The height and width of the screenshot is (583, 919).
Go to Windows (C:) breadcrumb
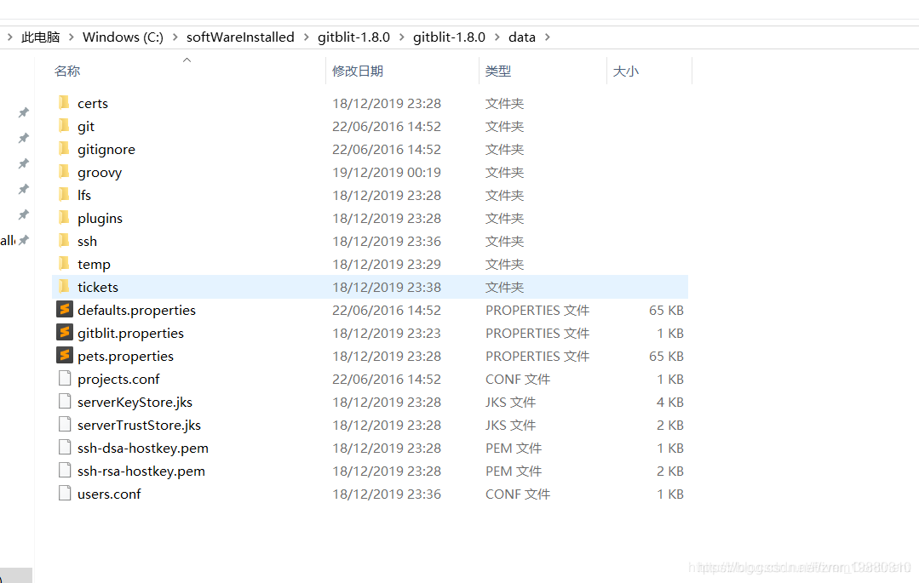click(x=123, y=37)
